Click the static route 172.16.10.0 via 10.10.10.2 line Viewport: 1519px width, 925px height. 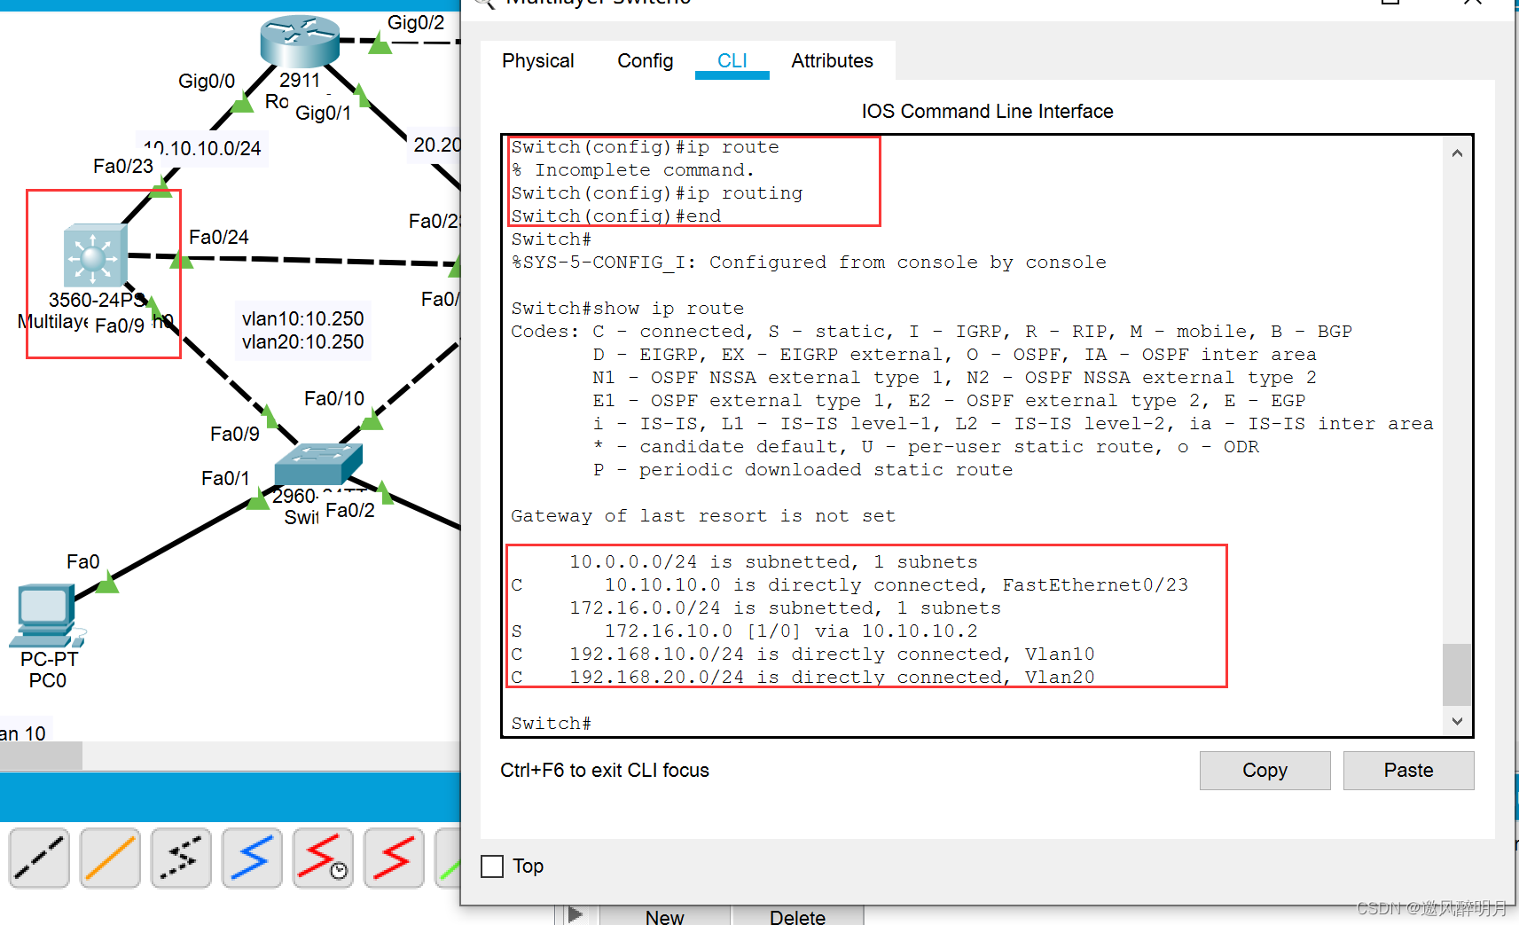(x=744, y=631)
